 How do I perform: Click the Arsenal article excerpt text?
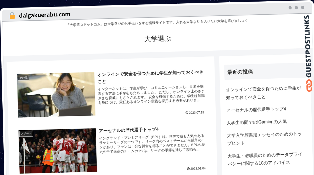(x=152, y=143)
